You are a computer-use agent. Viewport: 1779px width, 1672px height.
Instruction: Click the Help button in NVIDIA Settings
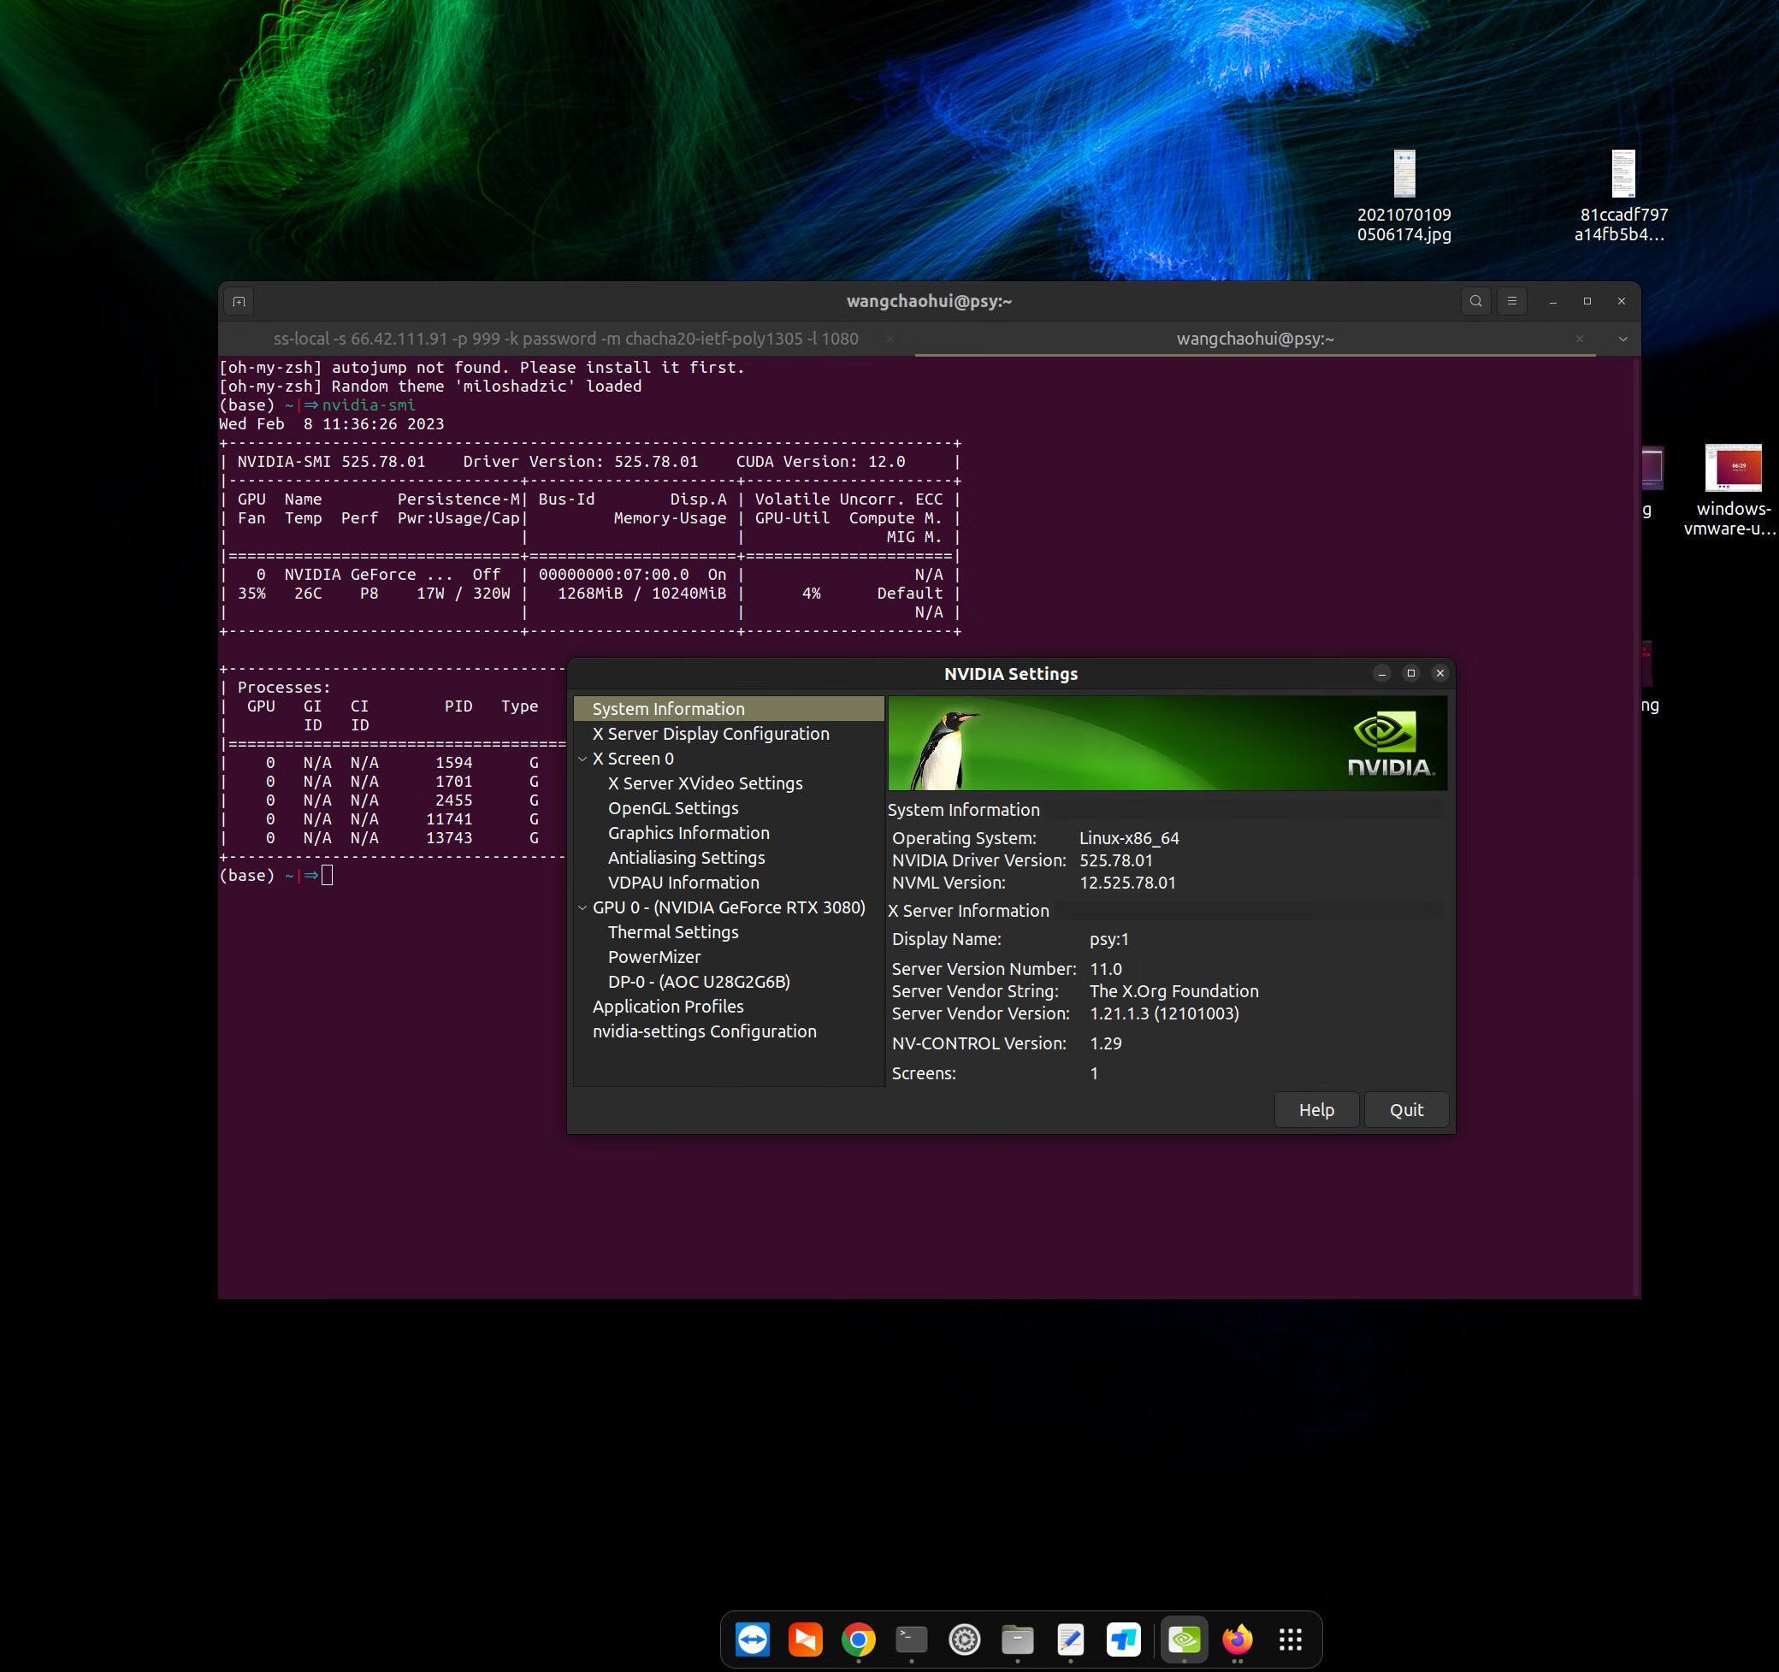[x=1316, y=1109]
